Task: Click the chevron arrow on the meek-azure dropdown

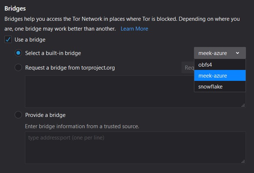Action: (238, 53)
